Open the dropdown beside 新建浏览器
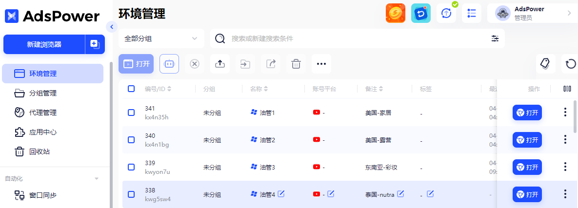The image size is (578, 208). [95, 44]
